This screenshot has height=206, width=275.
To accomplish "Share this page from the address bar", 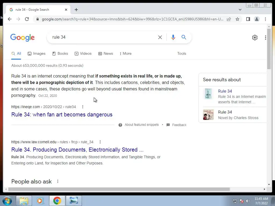I will click(x=229, y=19).
